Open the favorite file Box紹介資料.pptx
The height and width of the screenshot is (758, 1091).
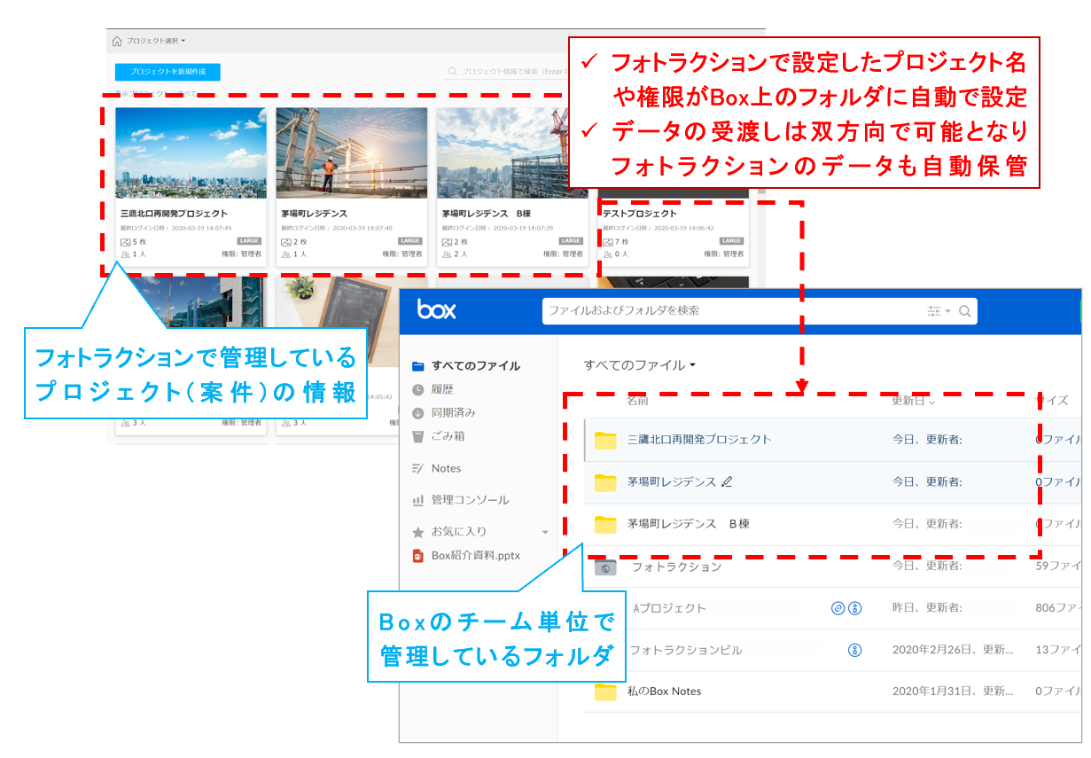pos(476,556)
